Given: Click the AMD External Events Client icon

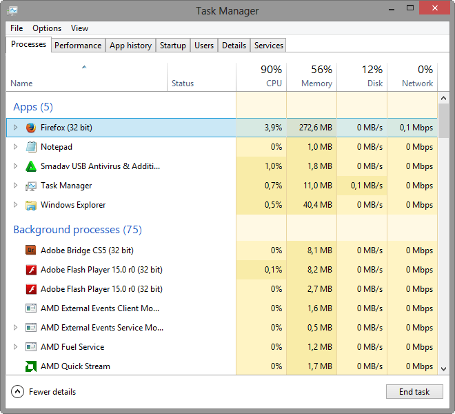Looking at the screenshot, I should tap(31, 308).
